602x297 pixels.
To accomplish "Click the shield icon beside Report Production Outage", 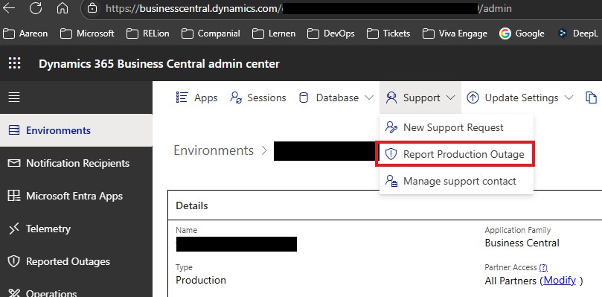I will [x=391, y=155].
